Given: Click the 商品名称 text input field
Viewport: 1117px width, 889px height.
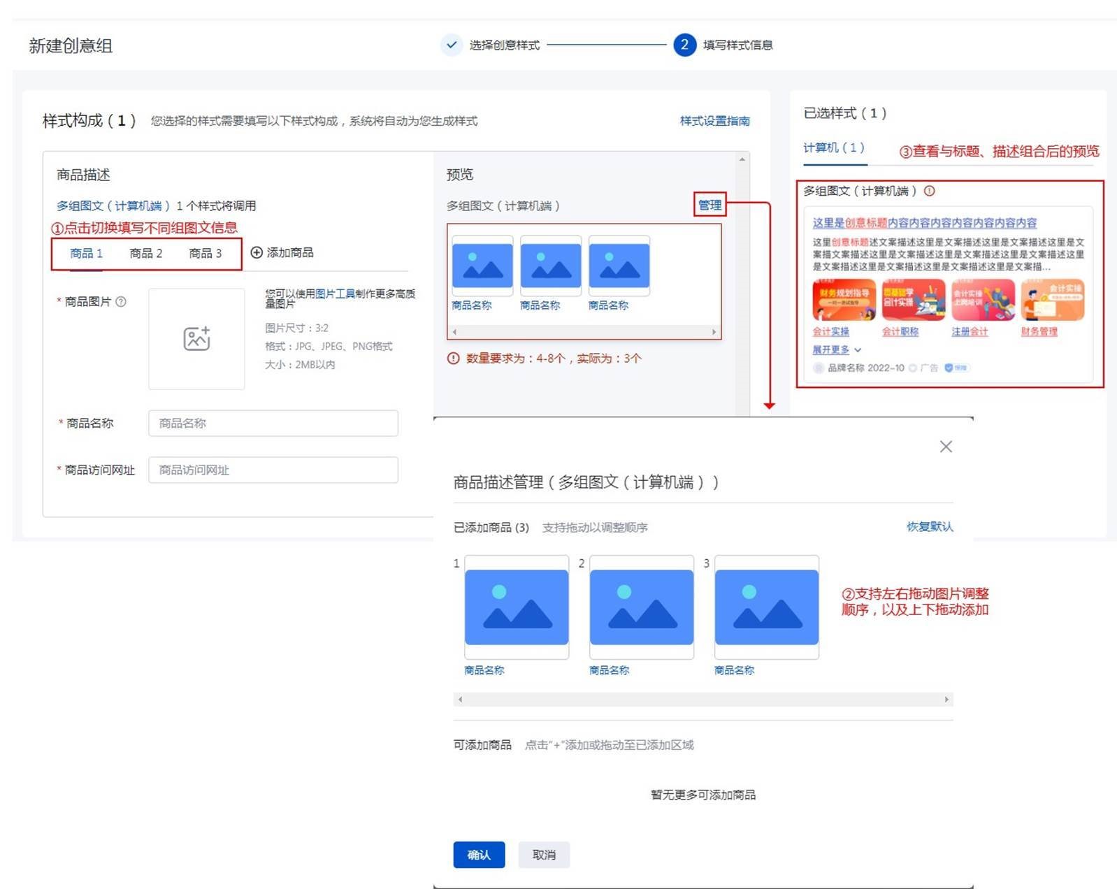Looking at the screenshot, I should [273, 423].
